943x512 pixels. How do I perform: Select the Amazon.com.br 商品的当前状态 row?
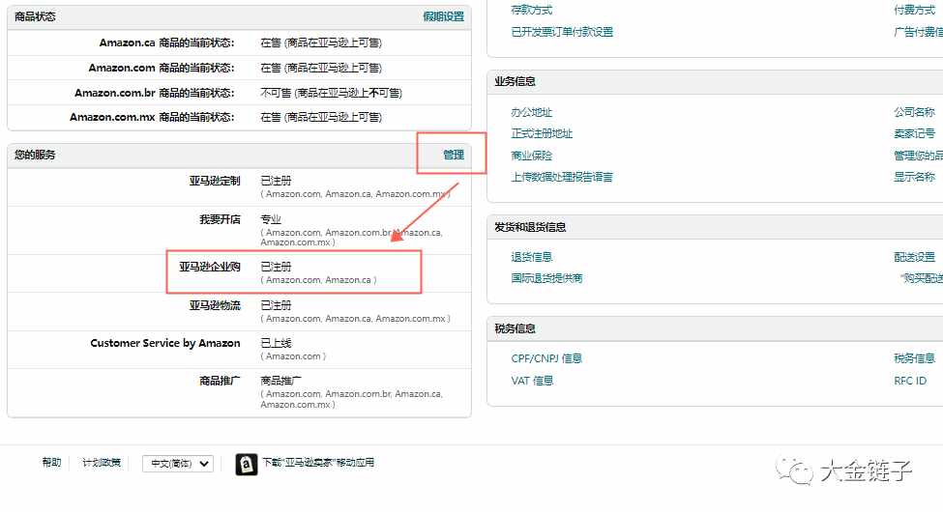[x=239, y=93]
